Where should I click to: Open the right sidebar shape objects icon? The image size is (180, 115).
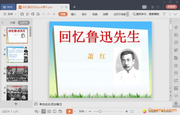176,43
